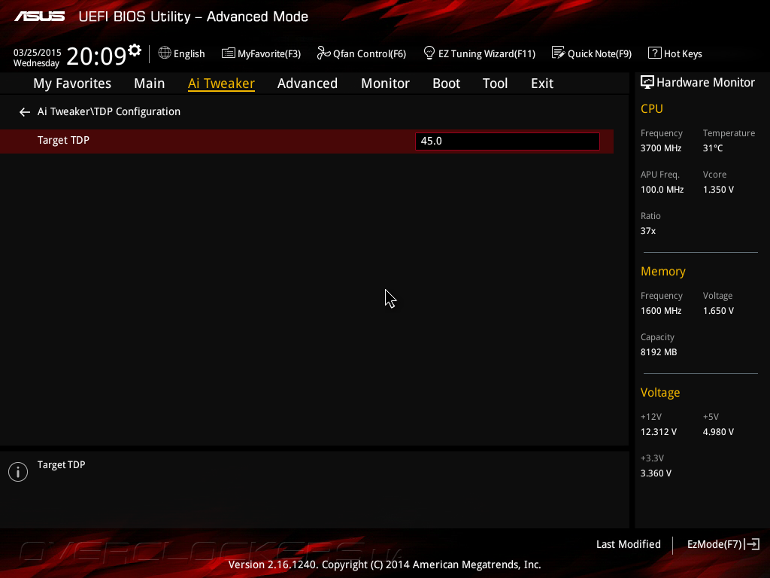Go to the Advanced tab
Image resolution: width=770 pixels, height=578 pixels.
[x=308, y=84]
